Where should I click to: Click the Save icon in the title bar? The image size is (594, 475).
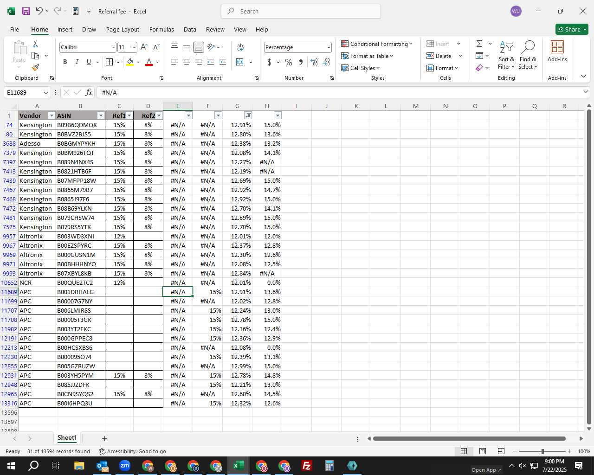(26, 11)
